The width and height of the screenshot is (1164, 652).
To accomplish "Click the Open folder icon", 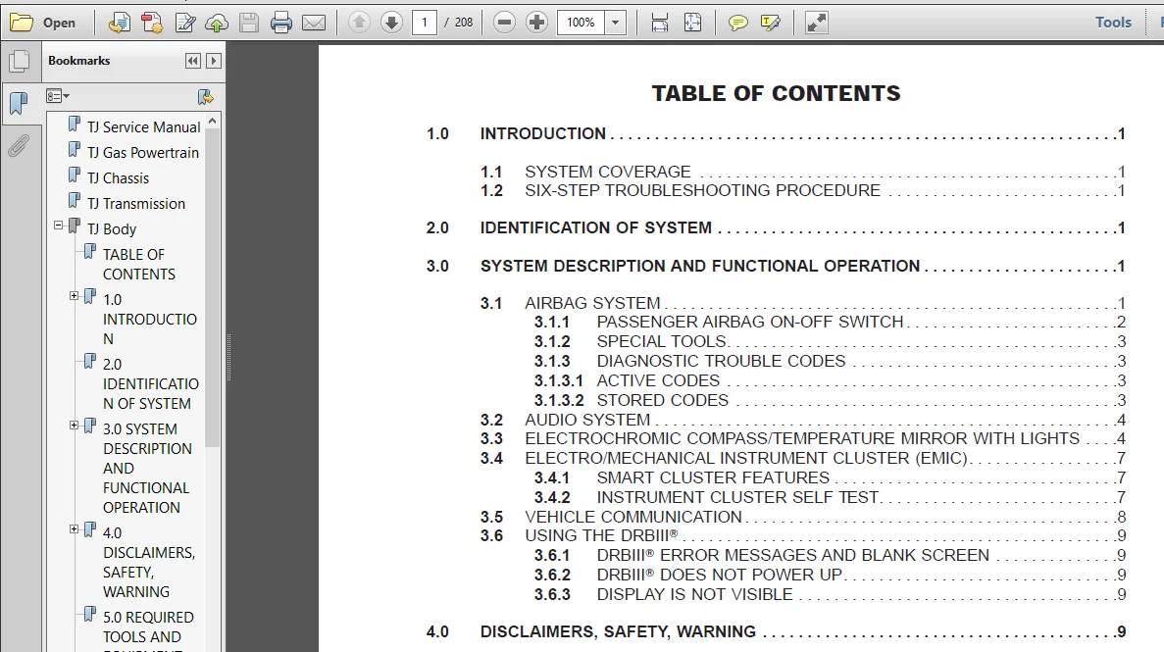I will click(22, 23).
